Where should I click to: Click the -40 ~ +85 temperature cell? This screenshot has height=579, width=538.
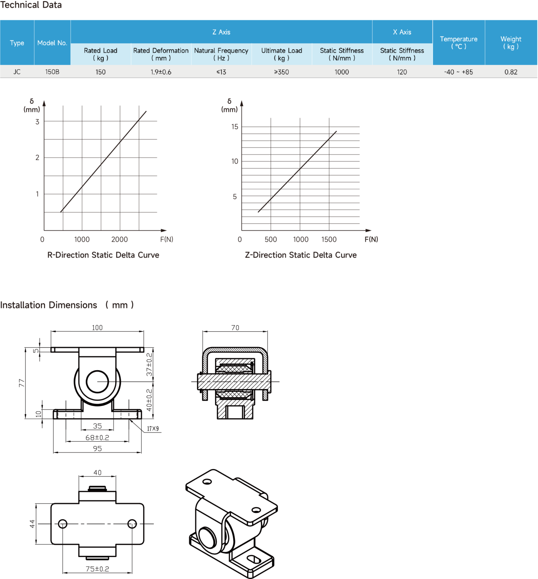coord(458,72)
